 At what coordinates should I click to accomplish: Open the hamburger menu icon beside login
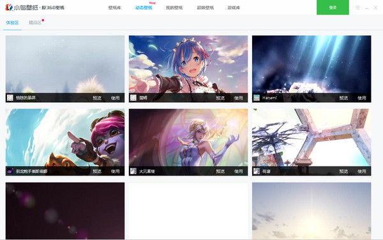click(357, 8)
